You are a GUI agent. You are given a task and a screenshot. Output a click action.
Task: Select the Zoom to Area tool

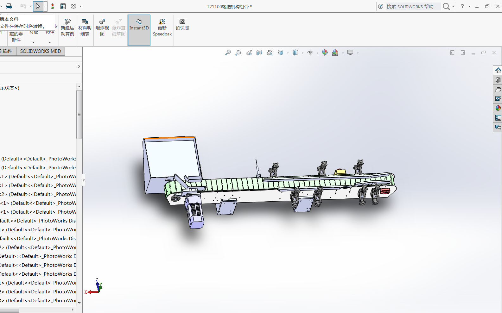tap(238, 53)
